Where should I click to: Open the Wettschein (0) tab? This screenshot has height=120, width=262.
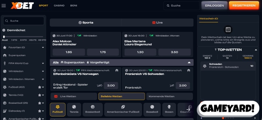click(209, 19)
